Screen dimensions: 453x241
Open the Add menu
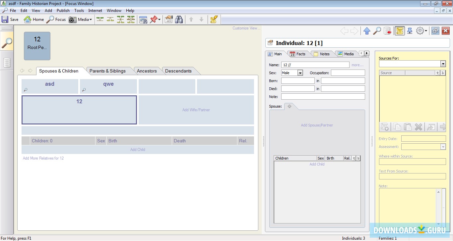point(48,11)
